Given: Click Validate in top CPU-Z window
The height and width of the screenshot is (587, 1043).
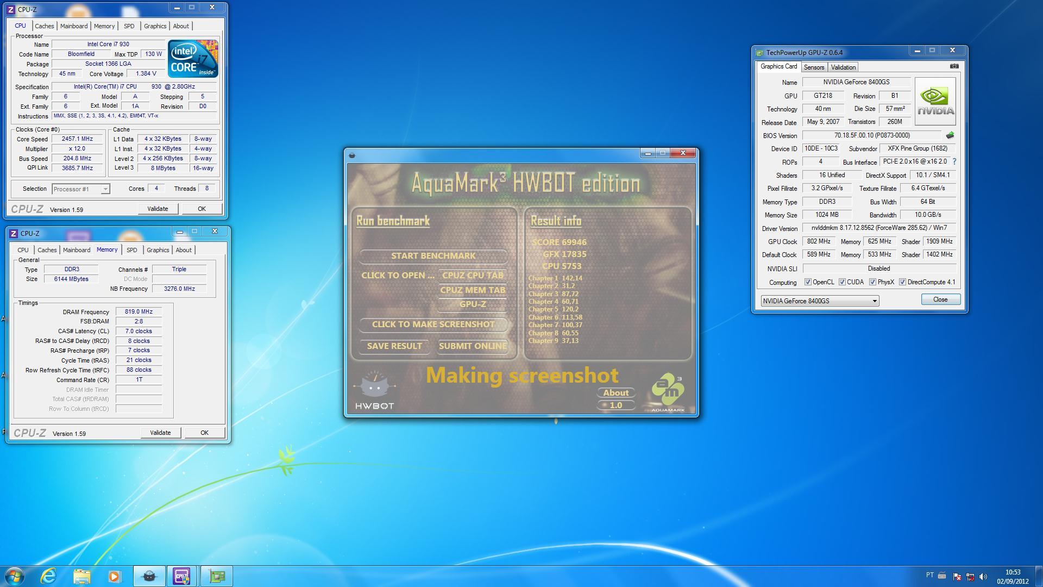Looking at the screenshot, I should (158, 209).
